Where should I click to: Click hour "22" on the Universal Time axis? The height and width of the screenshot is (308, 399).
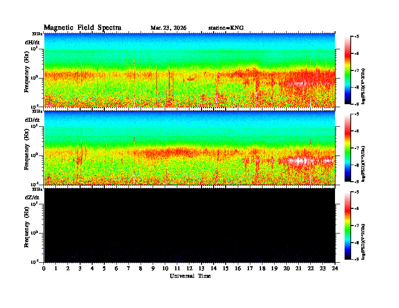pyautogui.click(x=311, y=269)
